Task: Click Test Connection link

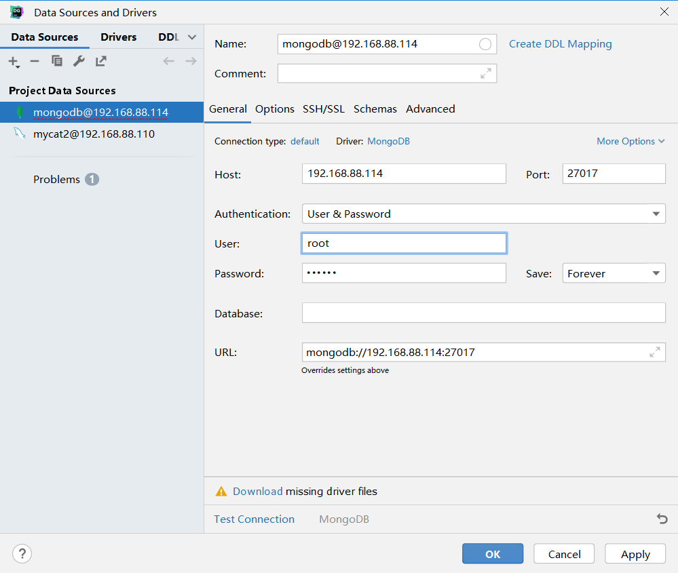Action: pos(255,519)
